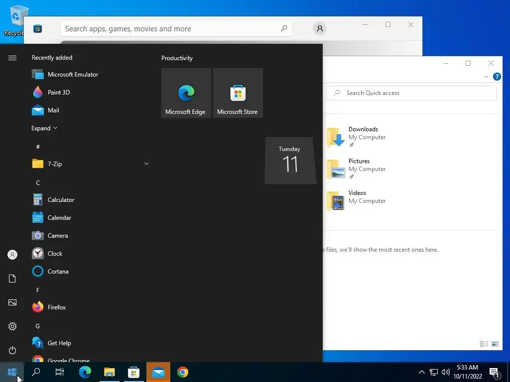Open the clock and date flyout
The height and width of the screenshot is (382, 510).
click(x=467, y=372)
